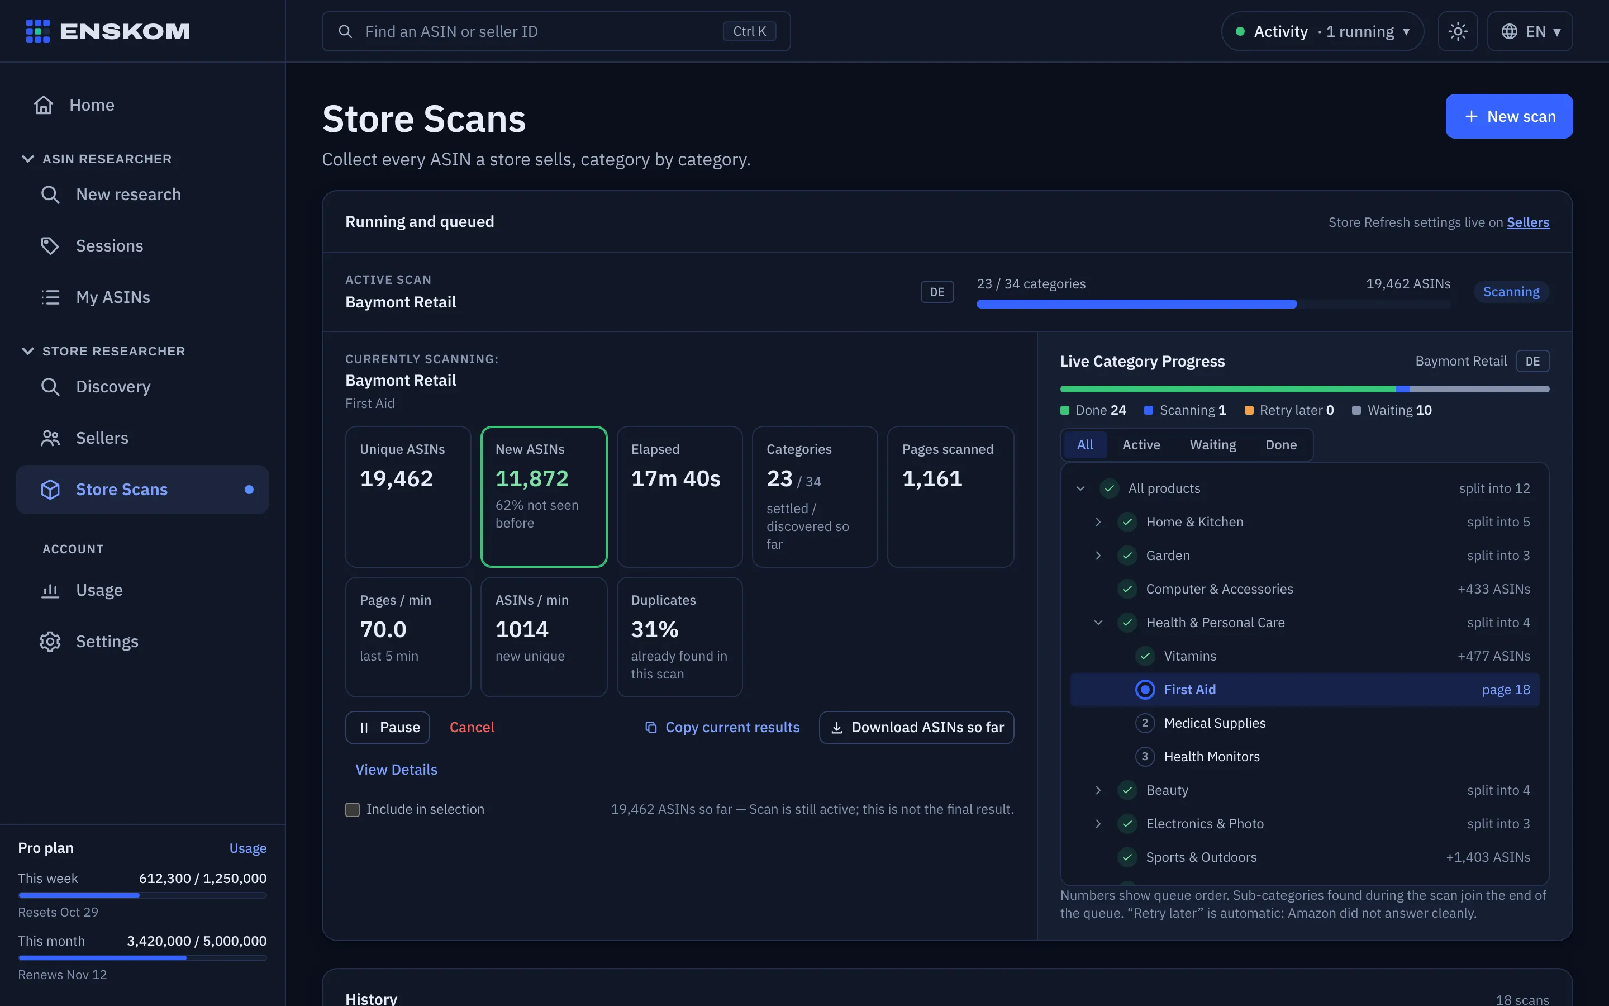The image size is (1609, 1006).
Task: Collapse the ASIN RESEARCHER sidebar section
Action: 28,158
